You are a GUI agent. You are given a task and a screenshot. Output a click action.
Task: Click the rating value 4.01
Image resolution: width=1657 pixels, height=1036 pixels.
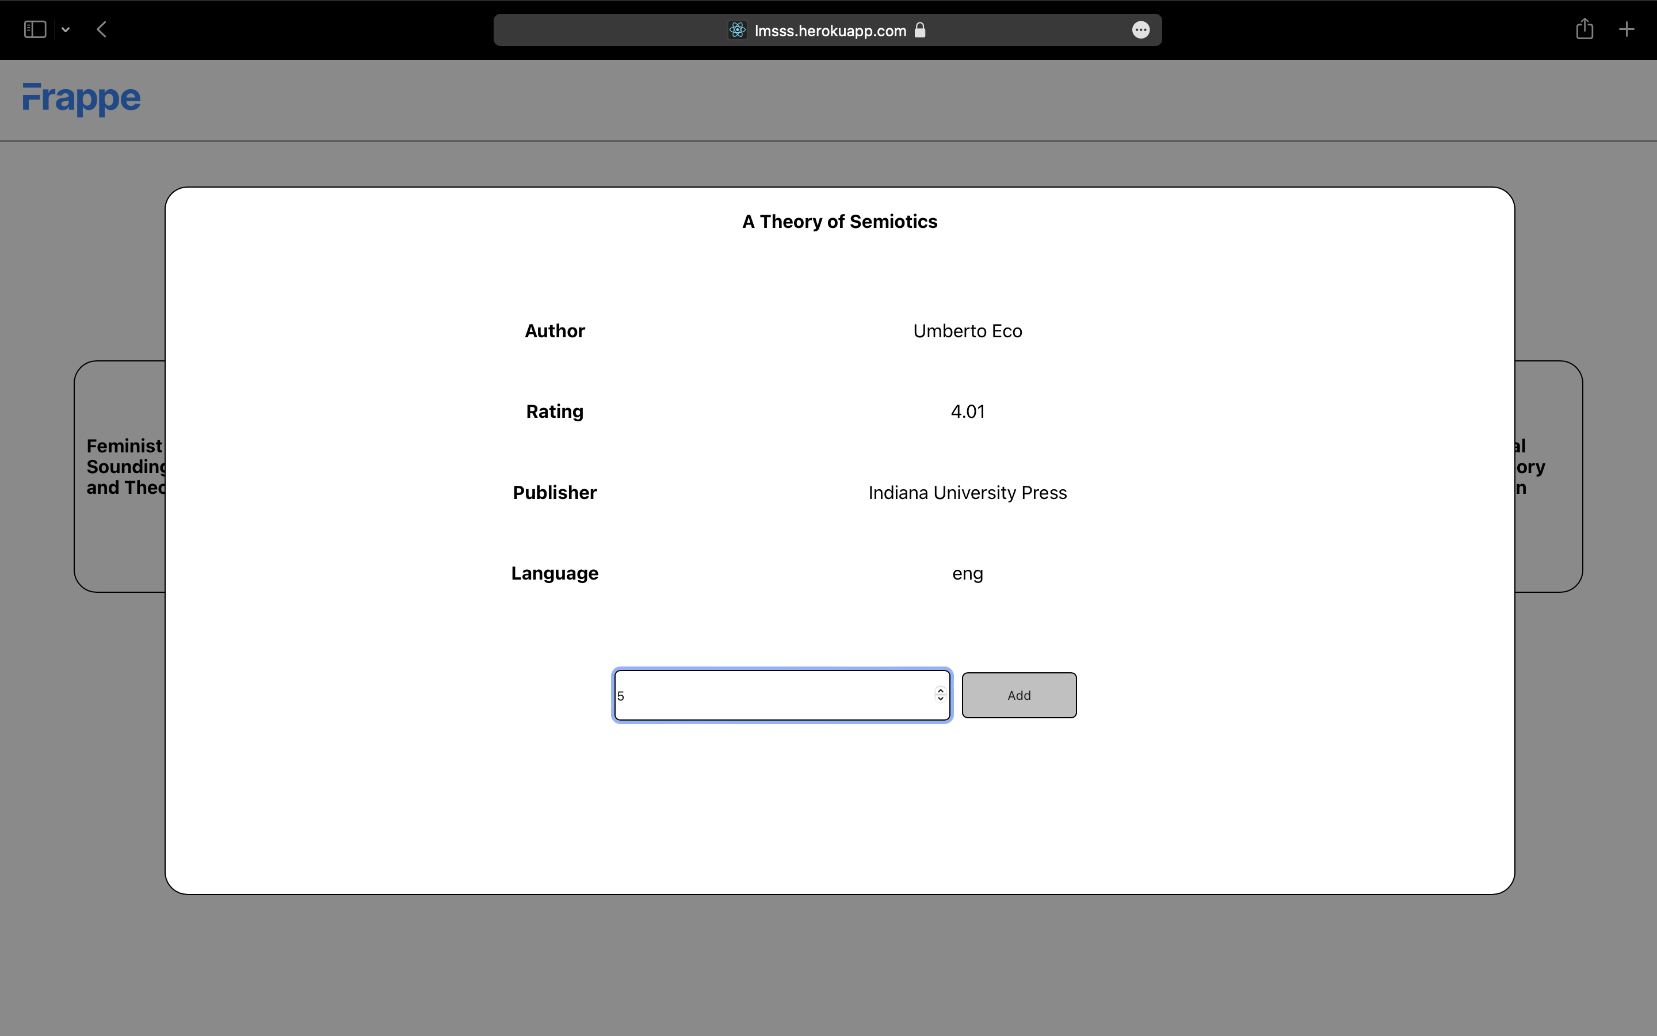click(967, 411)
